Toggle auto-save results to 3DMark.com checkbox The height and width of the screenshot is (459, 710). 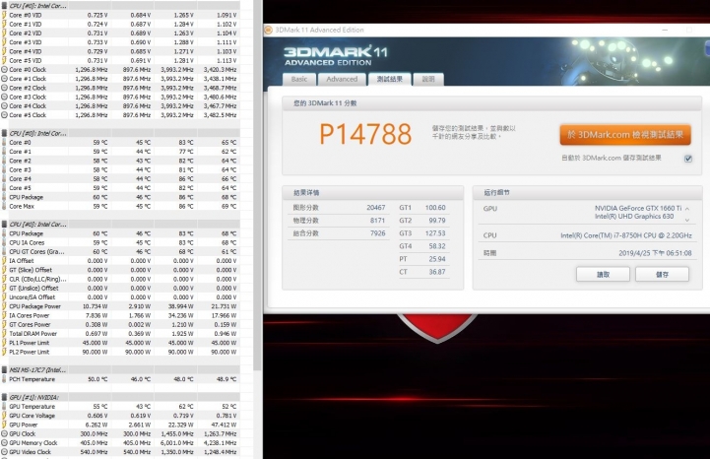687,159
